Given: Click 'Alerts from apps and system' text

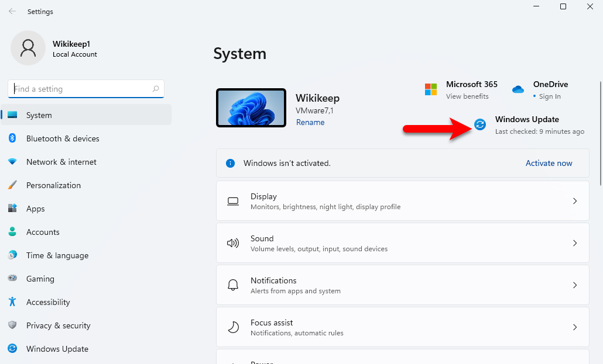Looking at the screenshot, I should coord(295,291).
